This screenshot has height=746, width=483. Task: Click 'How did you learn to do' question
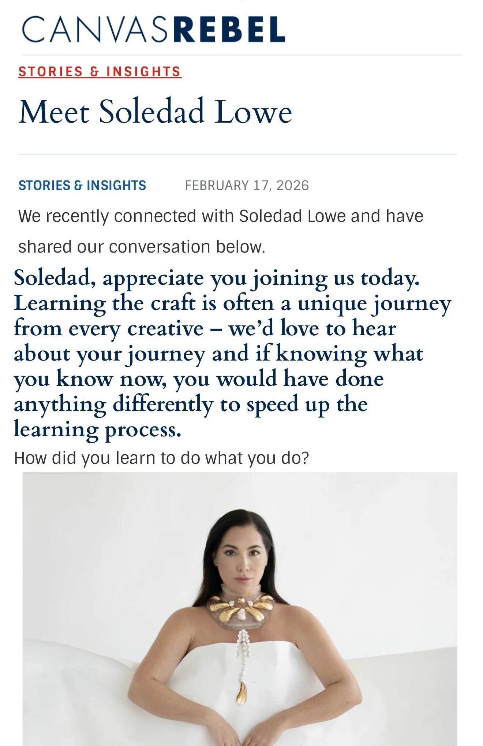click(x=161, y=458)
